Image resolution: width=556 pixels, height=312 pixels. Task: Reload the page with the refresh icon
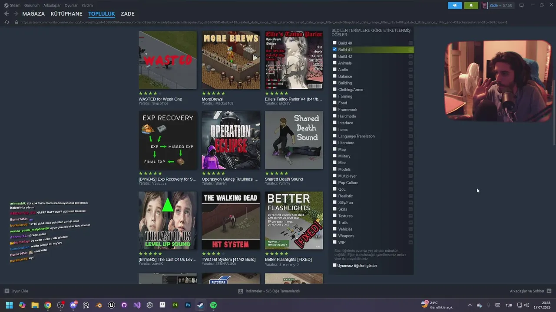pyautogui.click(x=7, y=22)
